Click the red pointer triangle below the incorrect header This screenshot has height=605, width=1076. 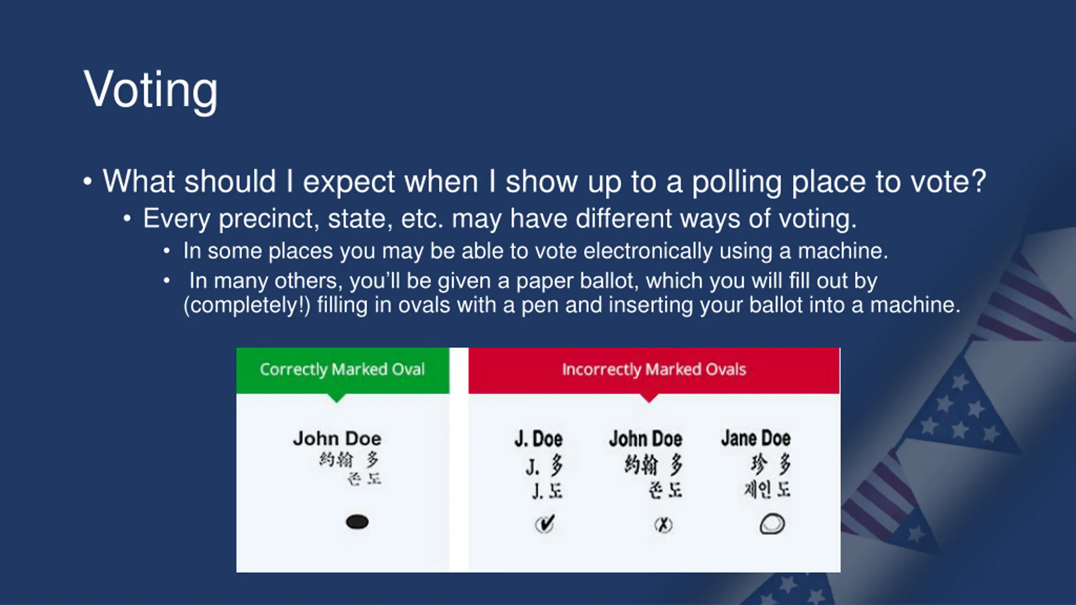(649, 398)
